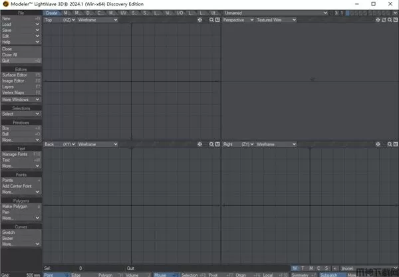Click the zoom magnifier in Back viewport
The width and height of the screenshot is (399, 277).
211,144
